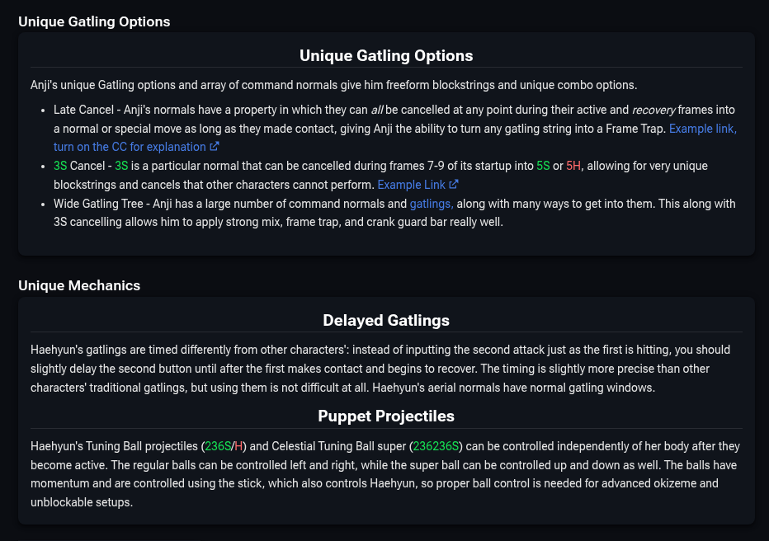Select the "Unique Mechanics" section title

(79, 285)
